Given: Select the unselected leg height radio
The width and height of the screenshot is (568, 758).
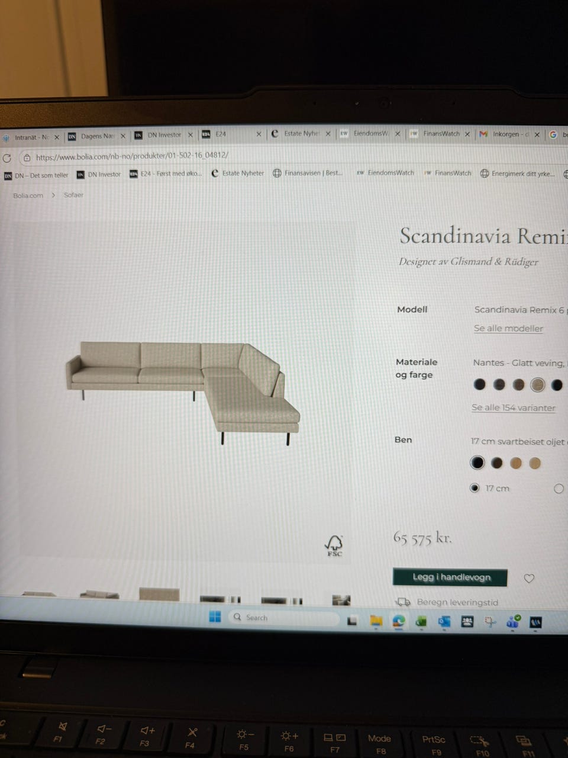Looking at the screenshot, I should click(x=559, y=489).
